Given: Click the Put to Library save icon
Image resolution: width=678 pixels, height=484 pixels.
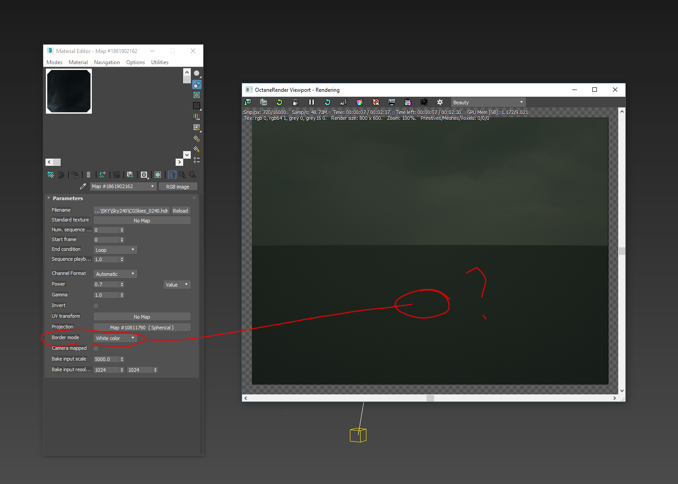Looking at the screenshot, I should 130,175.
